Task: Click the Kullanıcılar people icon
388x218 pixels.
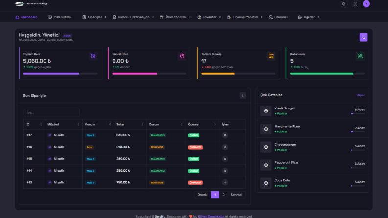Action: point(360,56)
